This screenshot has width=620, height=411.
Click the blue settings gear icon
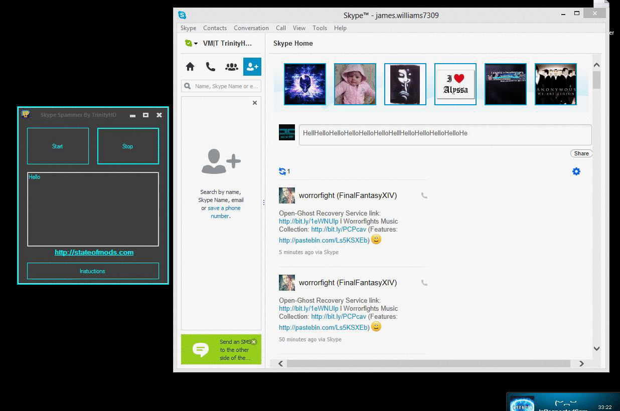coord(576,171)
